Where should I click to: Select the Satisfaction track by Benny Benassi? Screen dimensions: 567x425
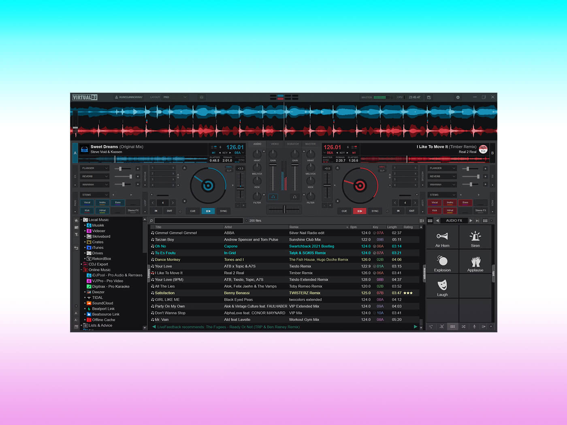tap(285, 293)
